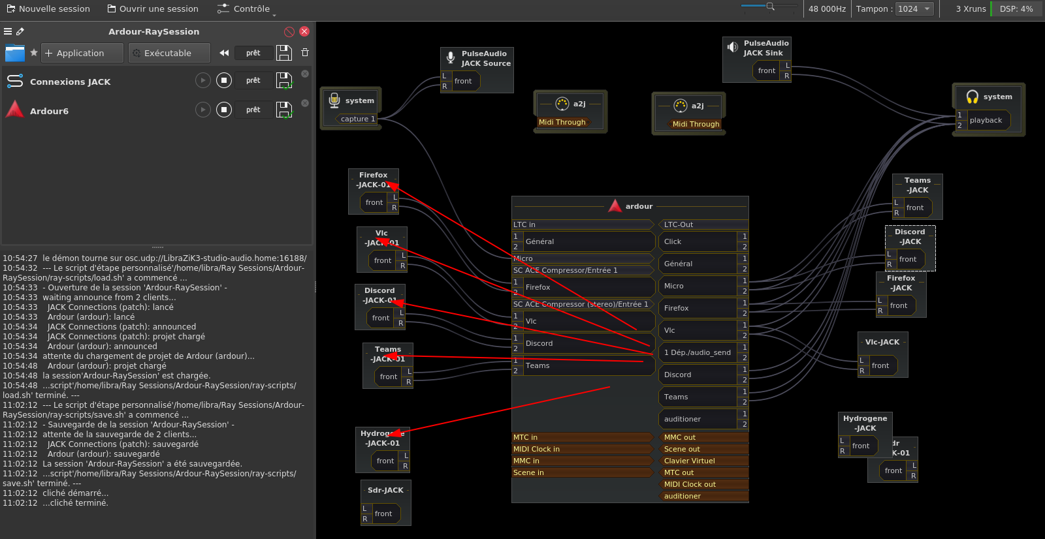Click the 3 Xruns counter
Viewport: 1045px width, 539px height.
point(971,9)
